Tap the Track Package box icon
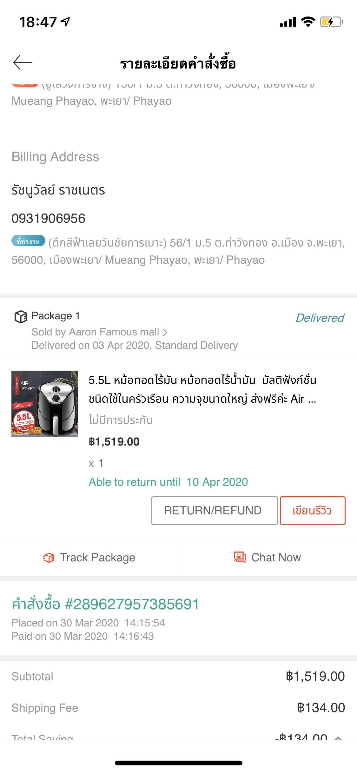 (x=49, y=558)
